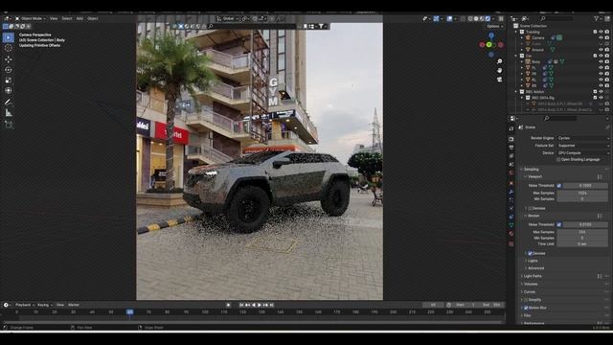
Task: Open the World properties tab icon
Action: click(511, 173)
